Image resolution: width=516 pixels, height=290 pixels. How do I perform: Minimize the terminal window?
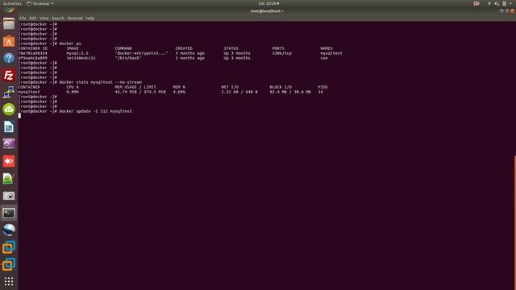click(x=501, y=10)
